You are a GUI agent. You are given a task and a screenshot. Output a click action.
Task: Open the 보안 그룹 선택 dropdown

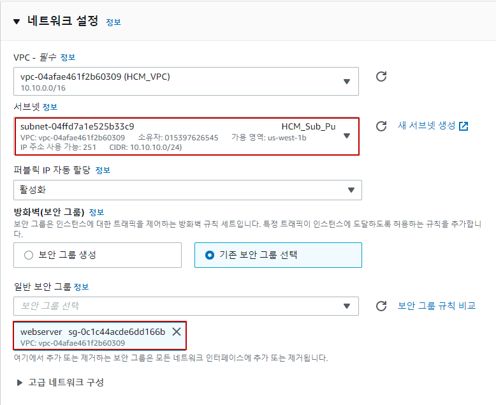coord(186,306)
